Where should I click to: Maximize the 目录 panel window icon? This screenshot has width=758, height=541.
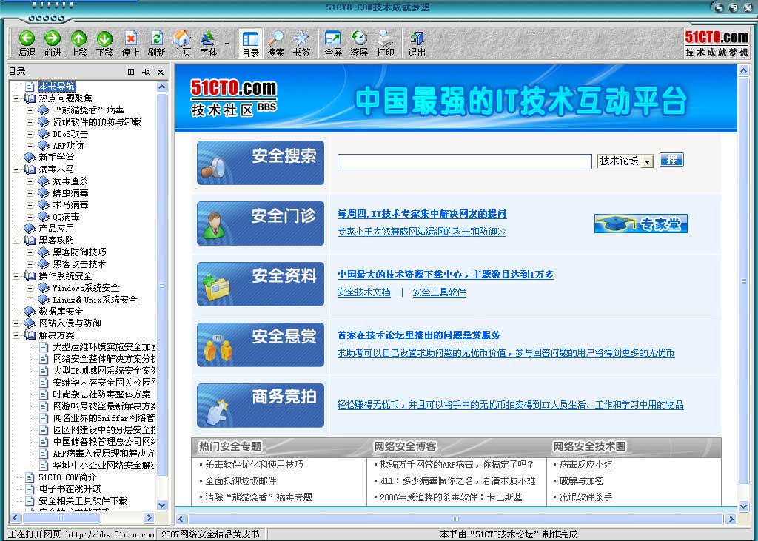coord(131,72)
